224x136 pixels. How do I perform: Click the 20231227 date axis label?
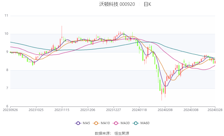(114, 110)
